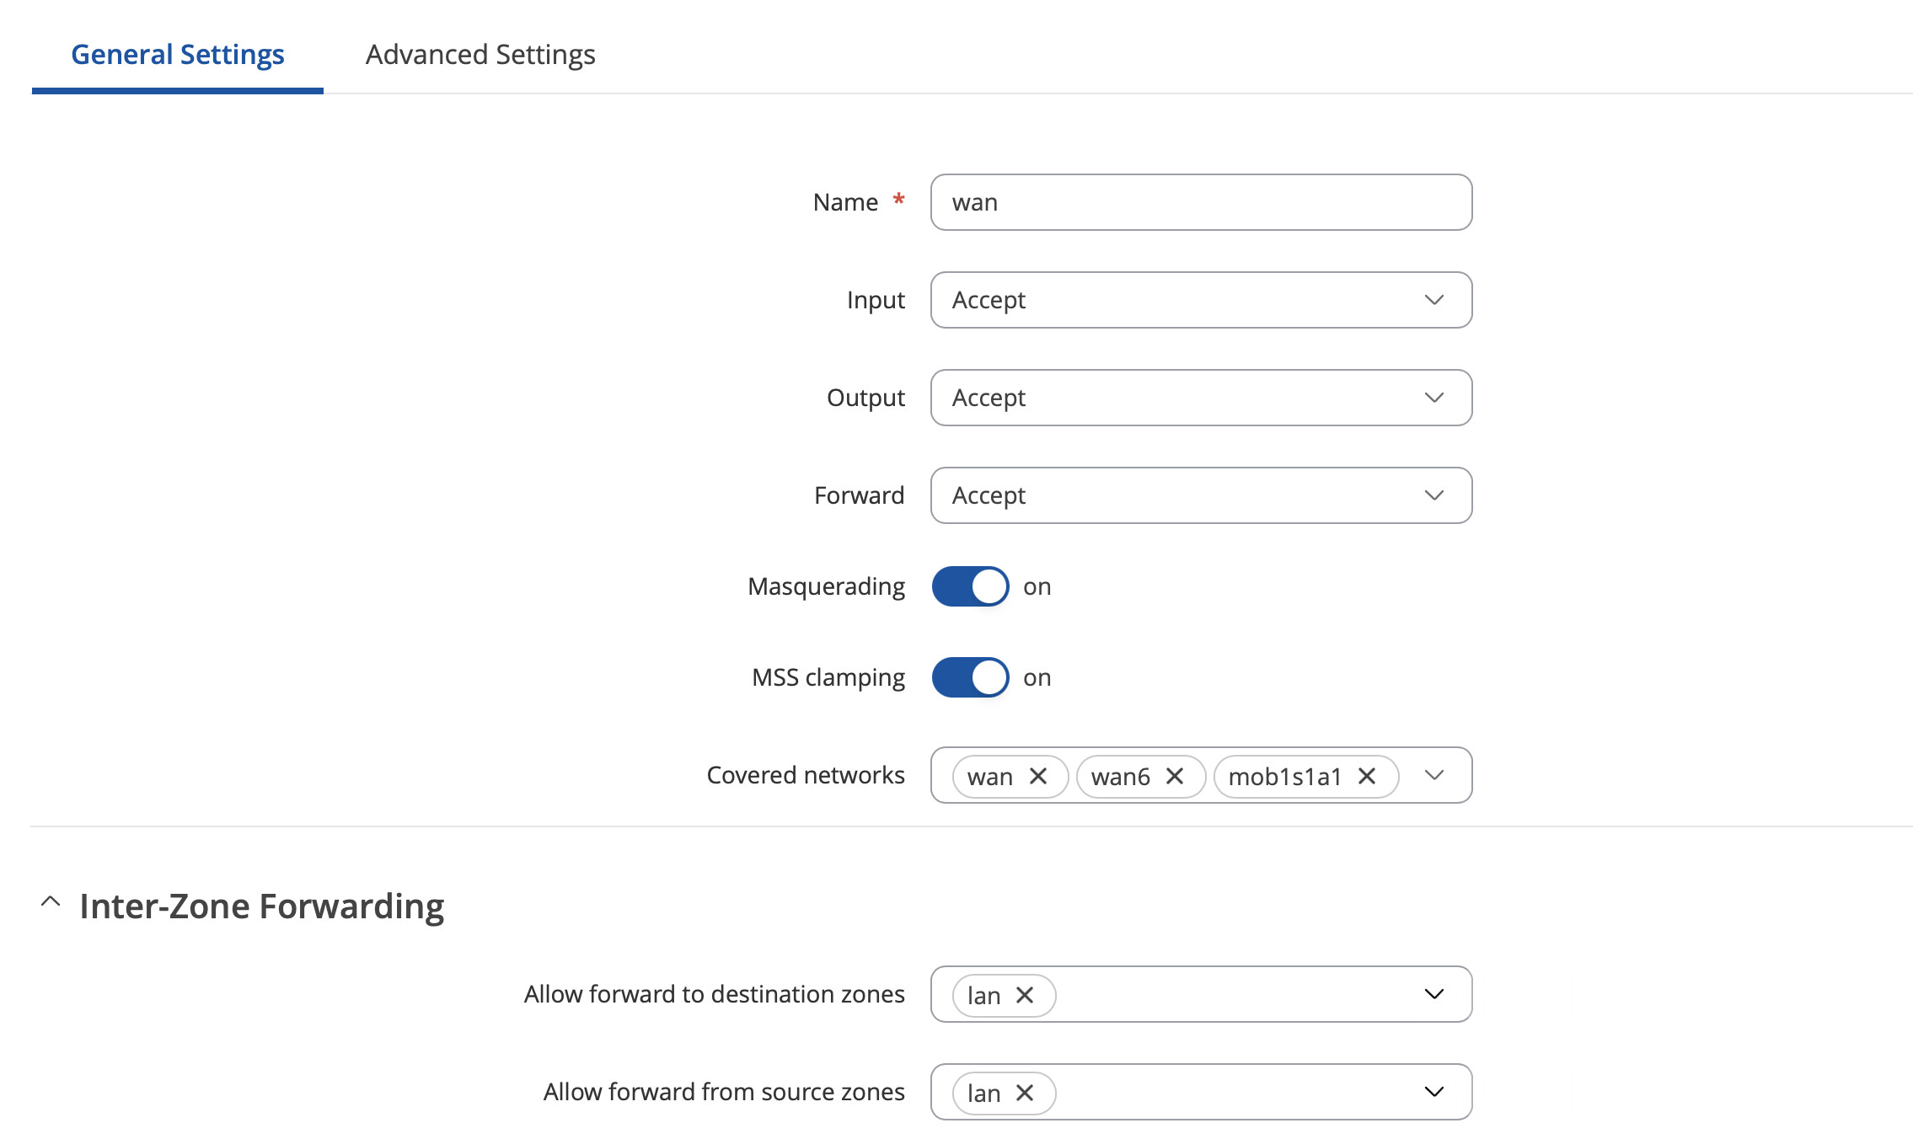Click the Covered networks label

pyautogui.click(x=806, y=775)
